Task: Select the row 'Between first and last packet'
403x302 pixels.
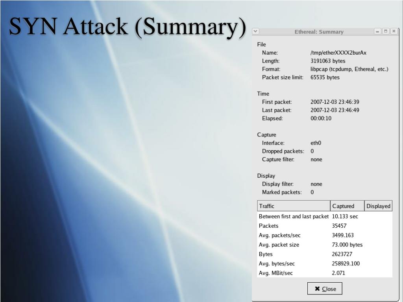Action: (325, 216)
